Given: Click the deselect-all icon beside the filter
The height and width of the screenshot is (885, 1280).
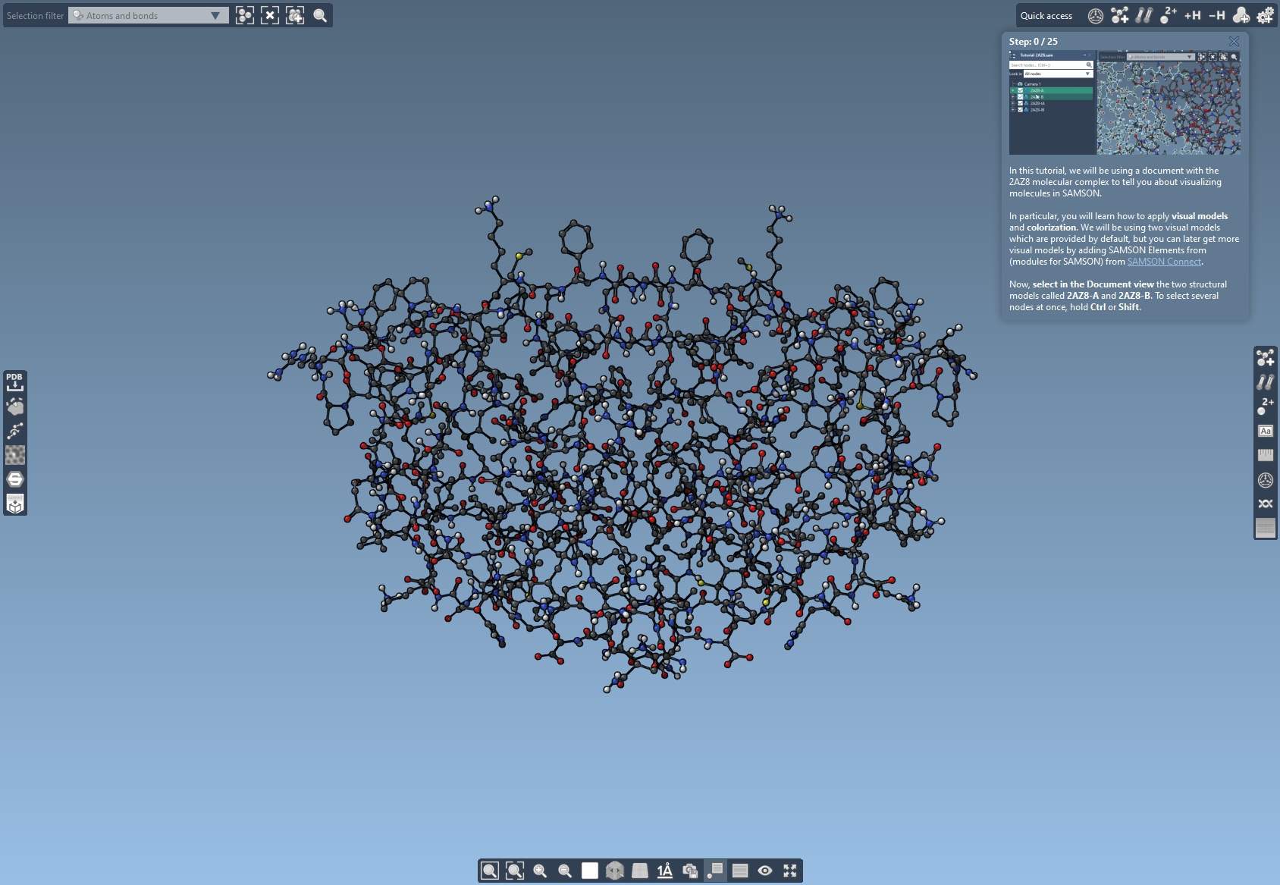Looking at the screenshot, I should 270,15.
